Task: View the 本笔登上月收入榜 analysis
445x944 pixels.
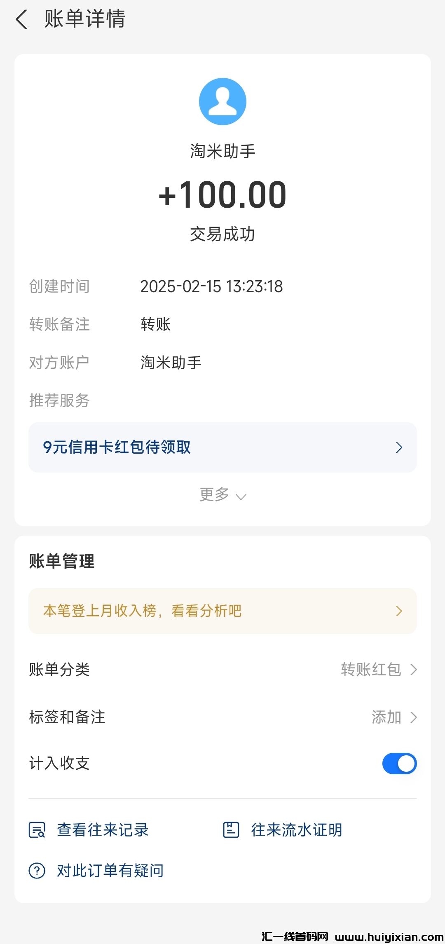Action: click(143, 611)
